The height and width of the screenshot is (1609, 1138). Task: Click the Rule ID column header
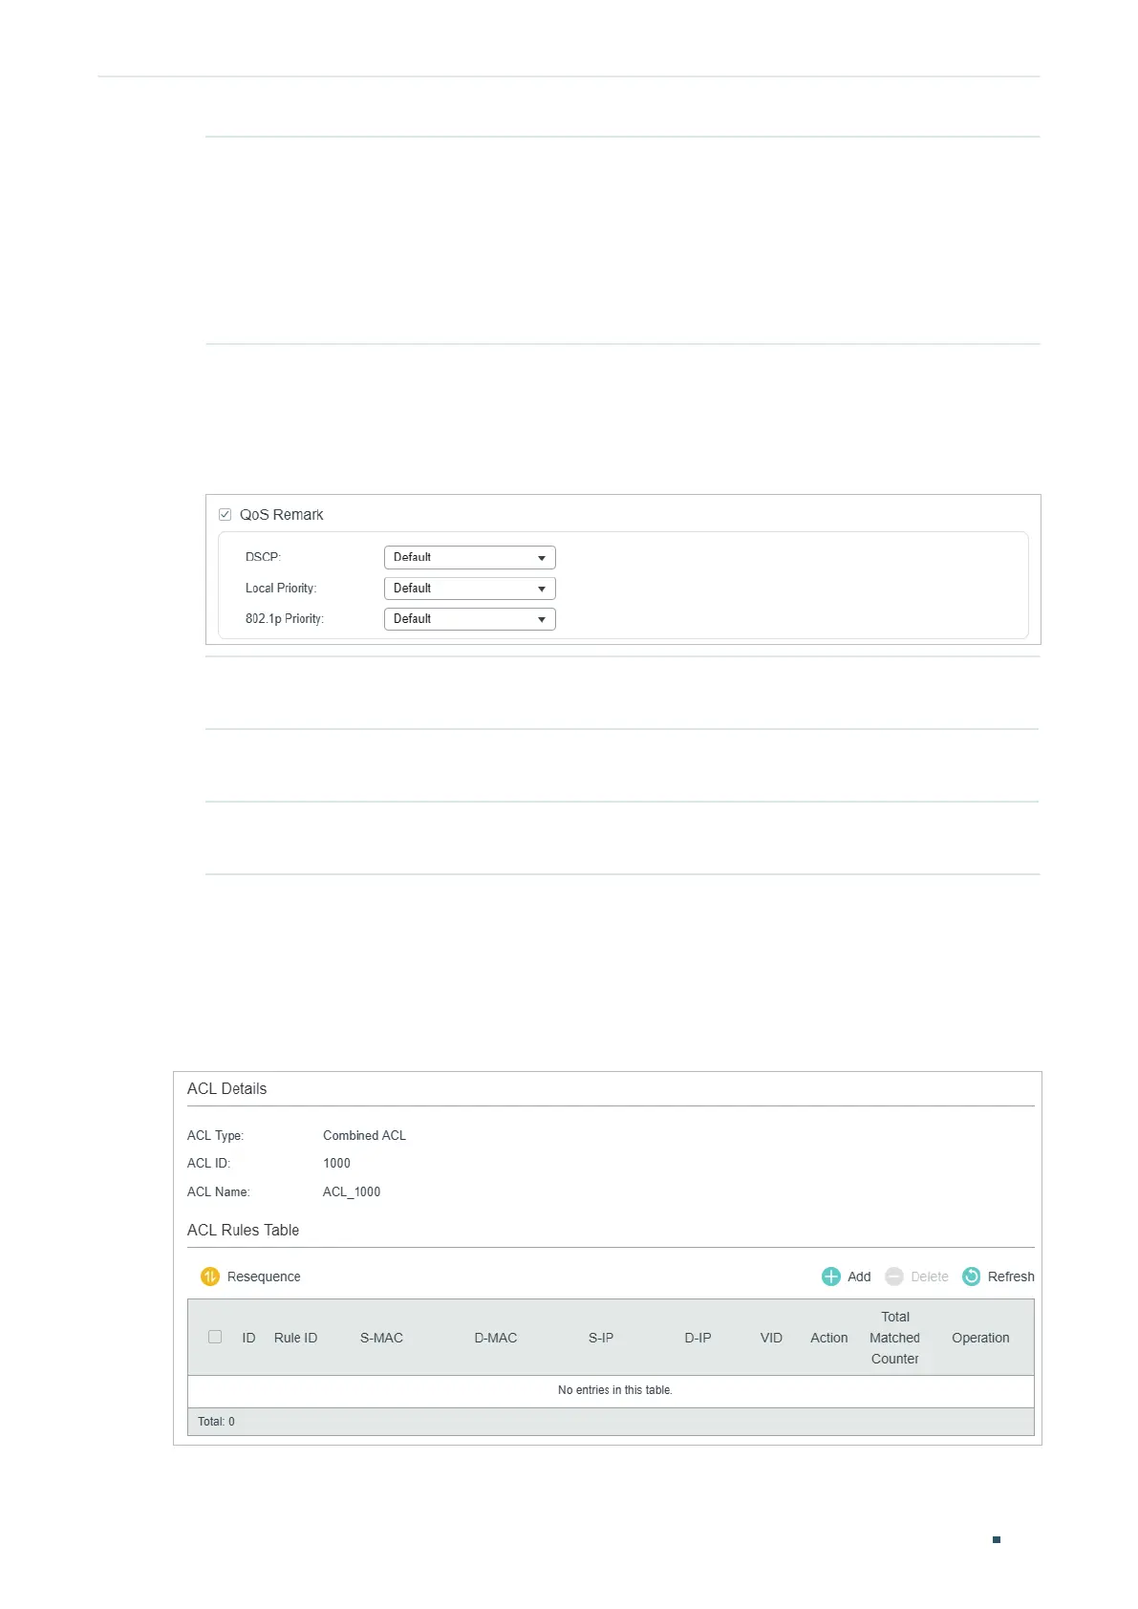pos(295,1338)
